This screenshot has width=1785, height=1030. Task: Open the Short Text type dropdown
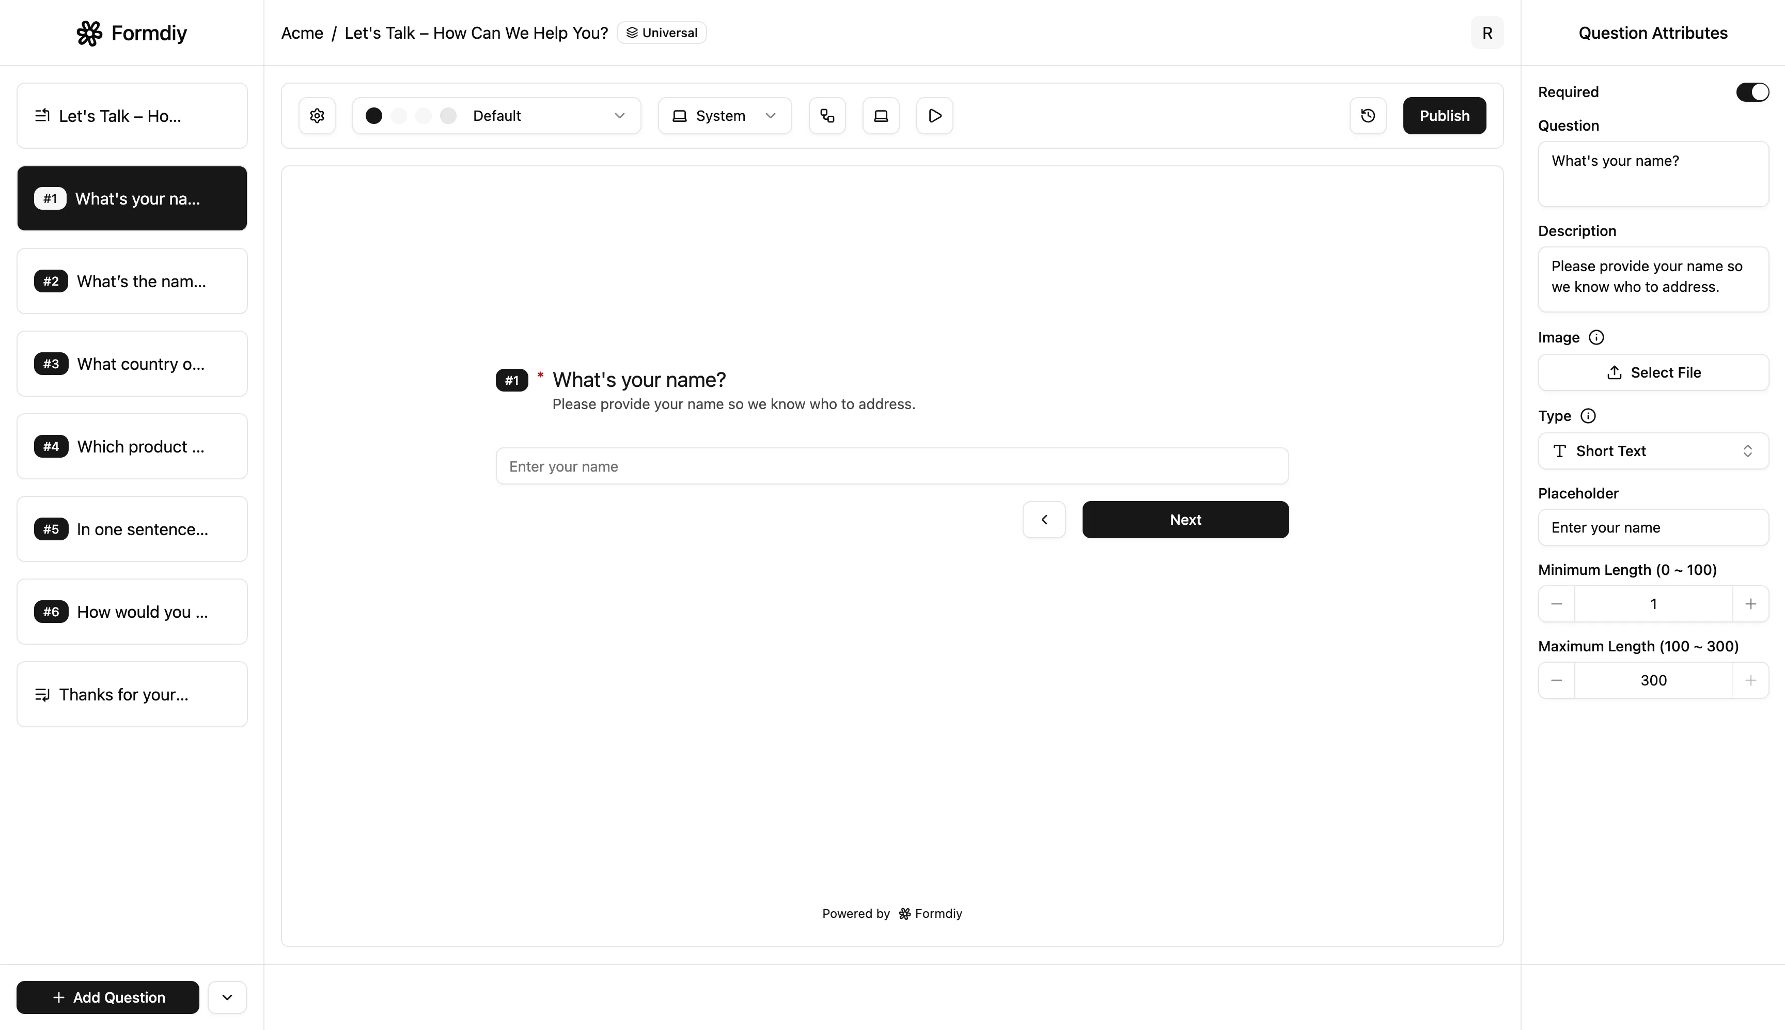pyautogui.click(x=1653, y=451)
